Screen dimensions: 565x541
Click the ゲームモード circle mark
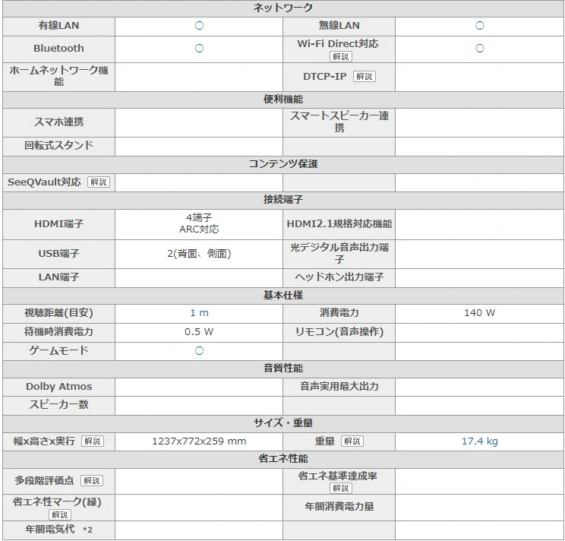pos(199,351)
